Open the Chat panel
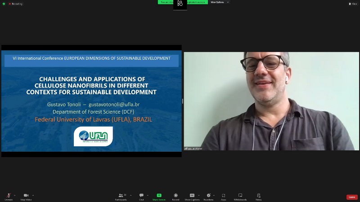Screen dimensions: 360x202 pyautogui.click(x=141, y=196)
